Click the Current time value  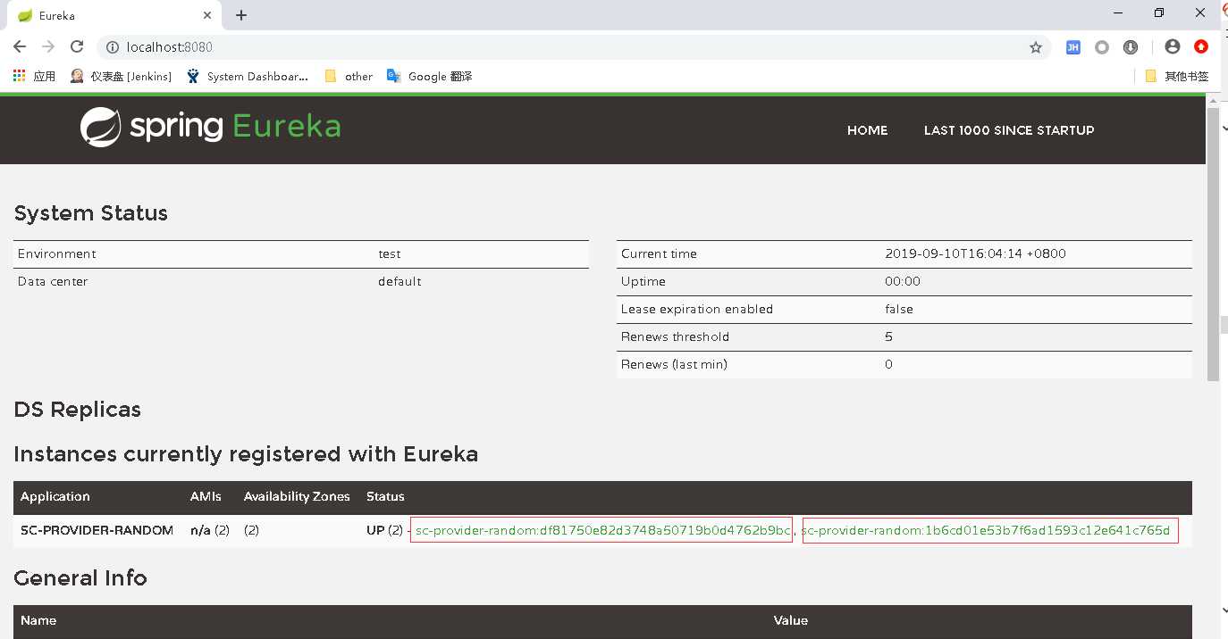click(x=975, y=253)
